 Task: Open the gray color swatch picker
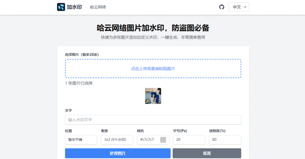click(163, 140)
